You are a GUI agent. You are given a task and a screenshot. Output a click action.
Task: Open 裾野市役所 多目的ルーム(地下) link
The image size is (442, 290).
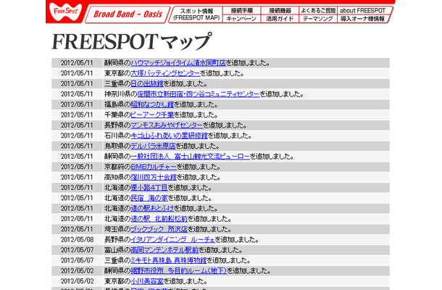[179, 271]
